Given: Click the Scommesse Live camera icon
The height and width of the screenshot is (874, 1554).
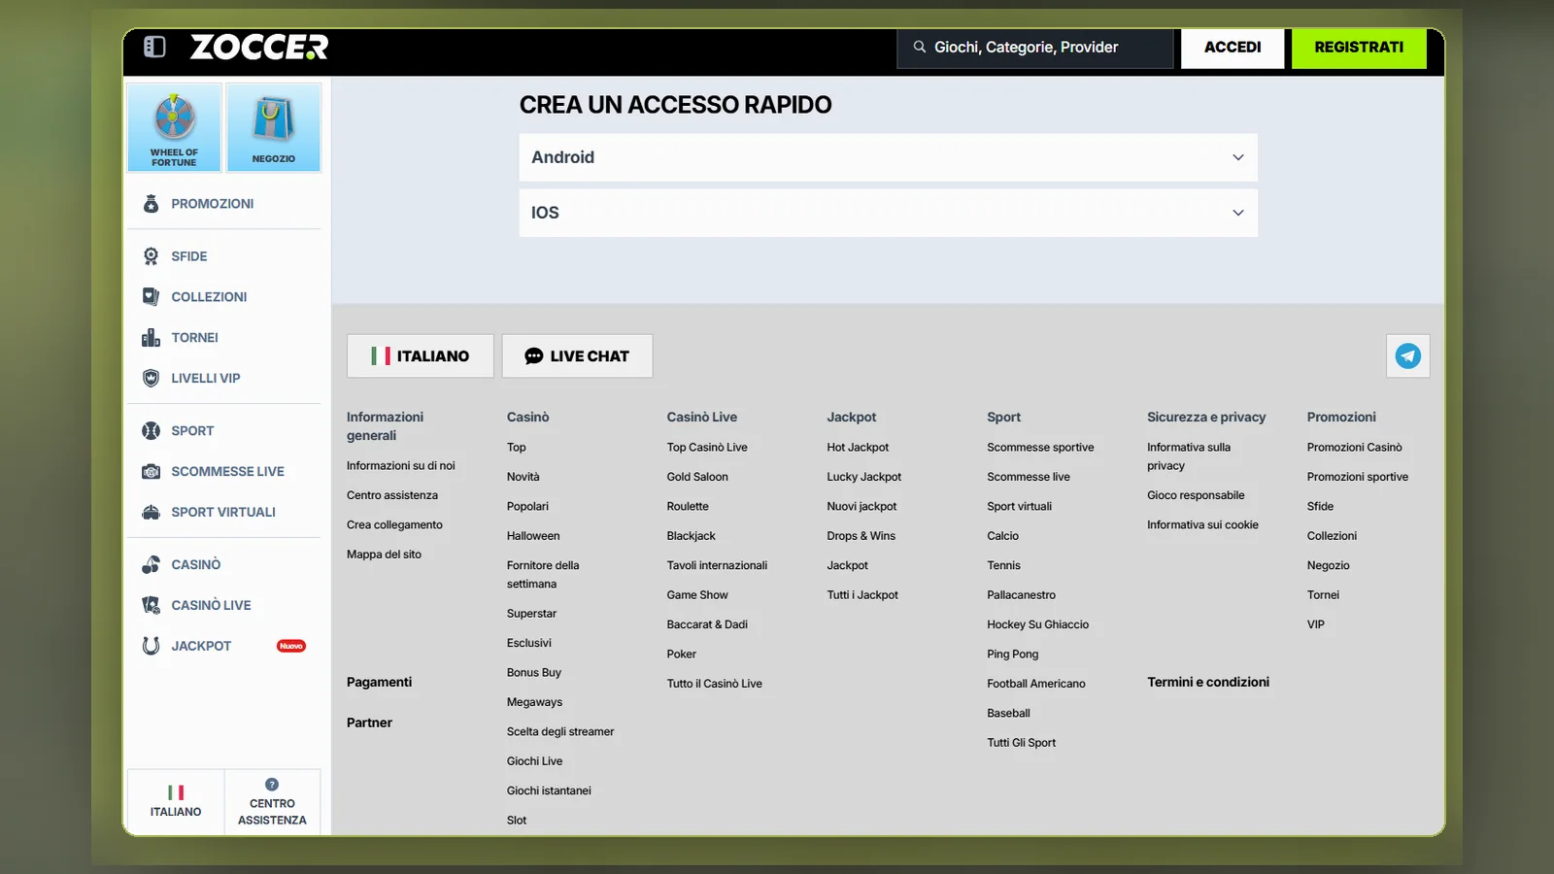Looking at the screenshot, I should pyautogui.click(x=151, y=472).
